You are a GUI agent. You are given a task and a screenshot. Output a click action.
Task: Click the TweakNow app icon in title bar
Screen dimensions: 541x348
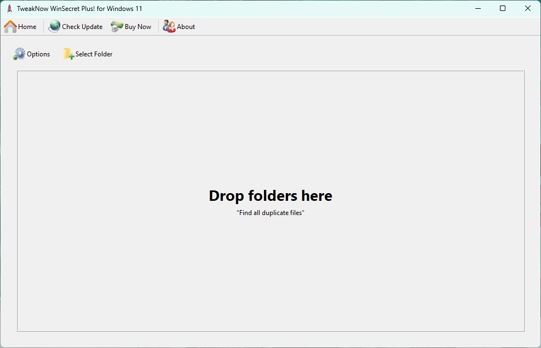coord(9,8)
